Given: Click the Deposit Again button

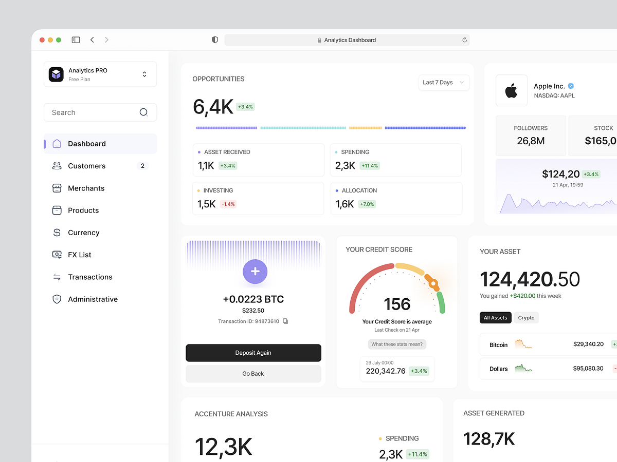Looking at the screenshot, I should click(253, 353).
